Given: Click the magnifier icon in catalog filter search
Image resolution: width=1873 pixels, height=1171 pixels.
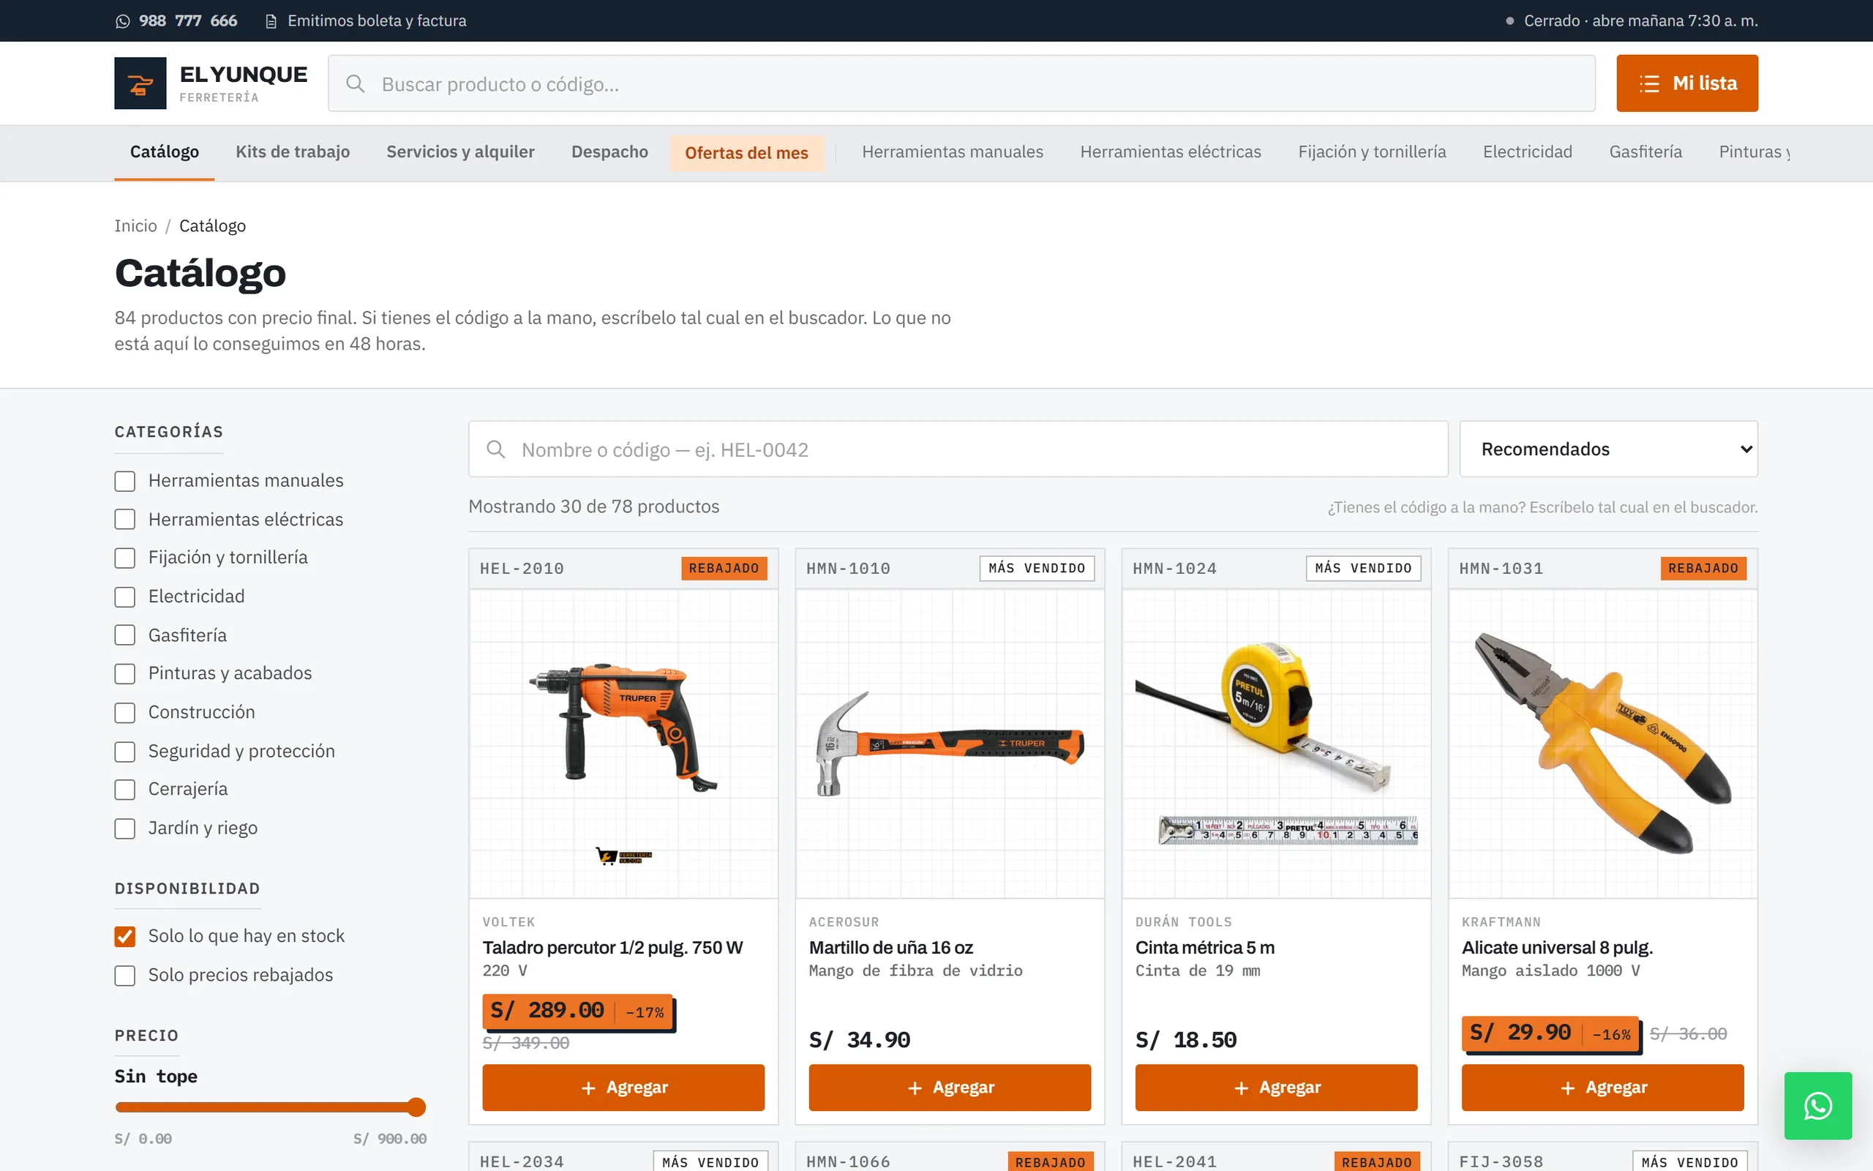Looking at the screenshot, I should pyautogui.click(x=496, y=449).
